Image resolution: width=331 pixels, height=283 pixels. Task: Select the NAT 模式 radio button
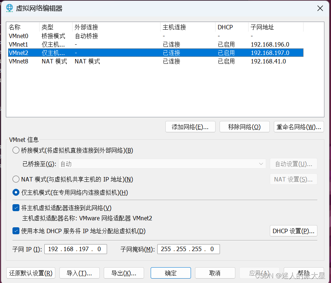click(16, 179)
